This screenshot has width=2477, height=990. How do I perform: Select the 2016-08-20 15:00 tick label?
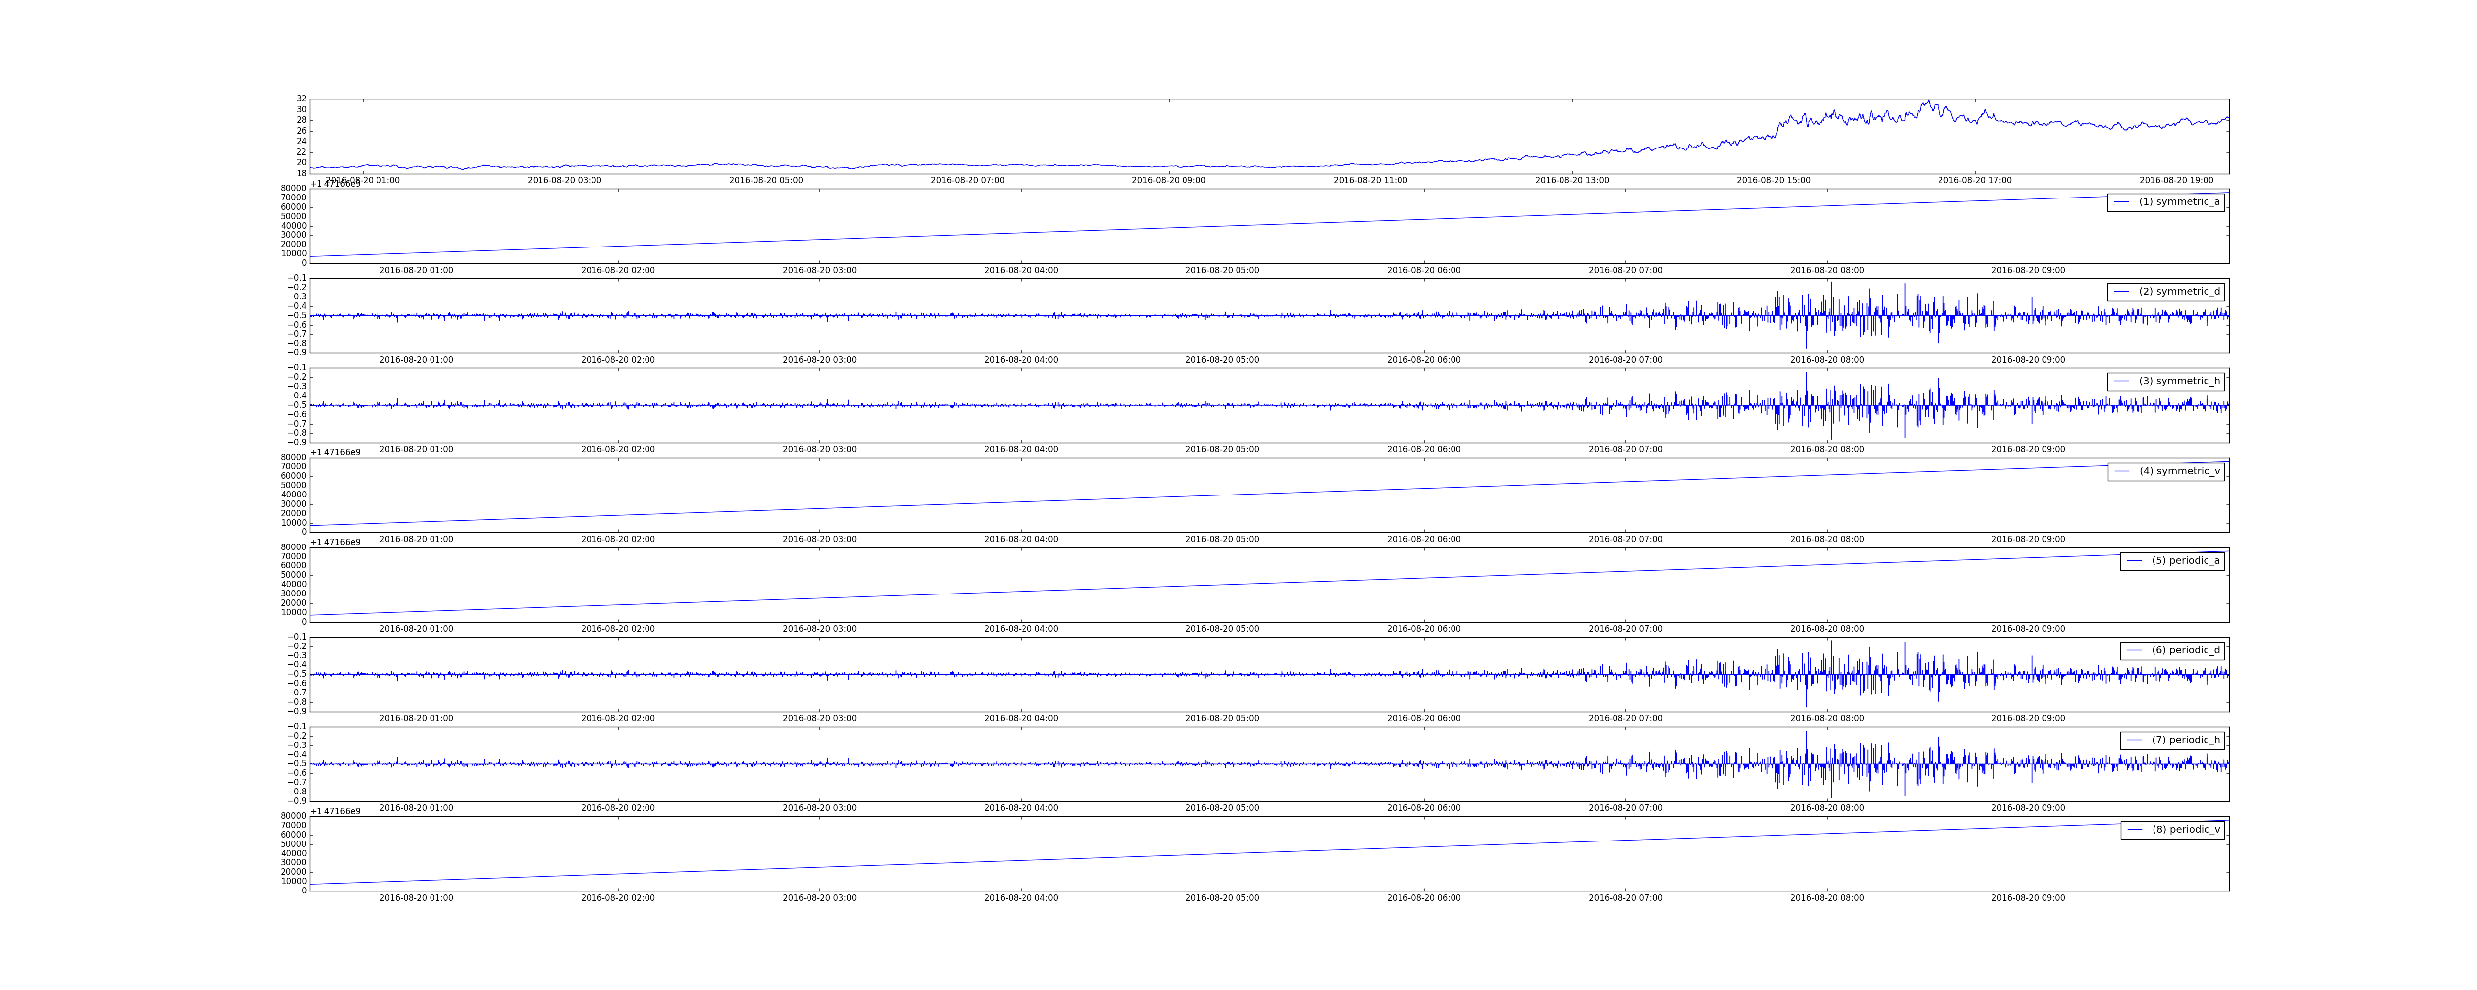(x=1773, y=181)
